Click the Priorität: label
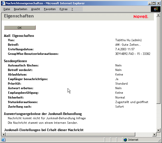 click(x=14, y=84)
